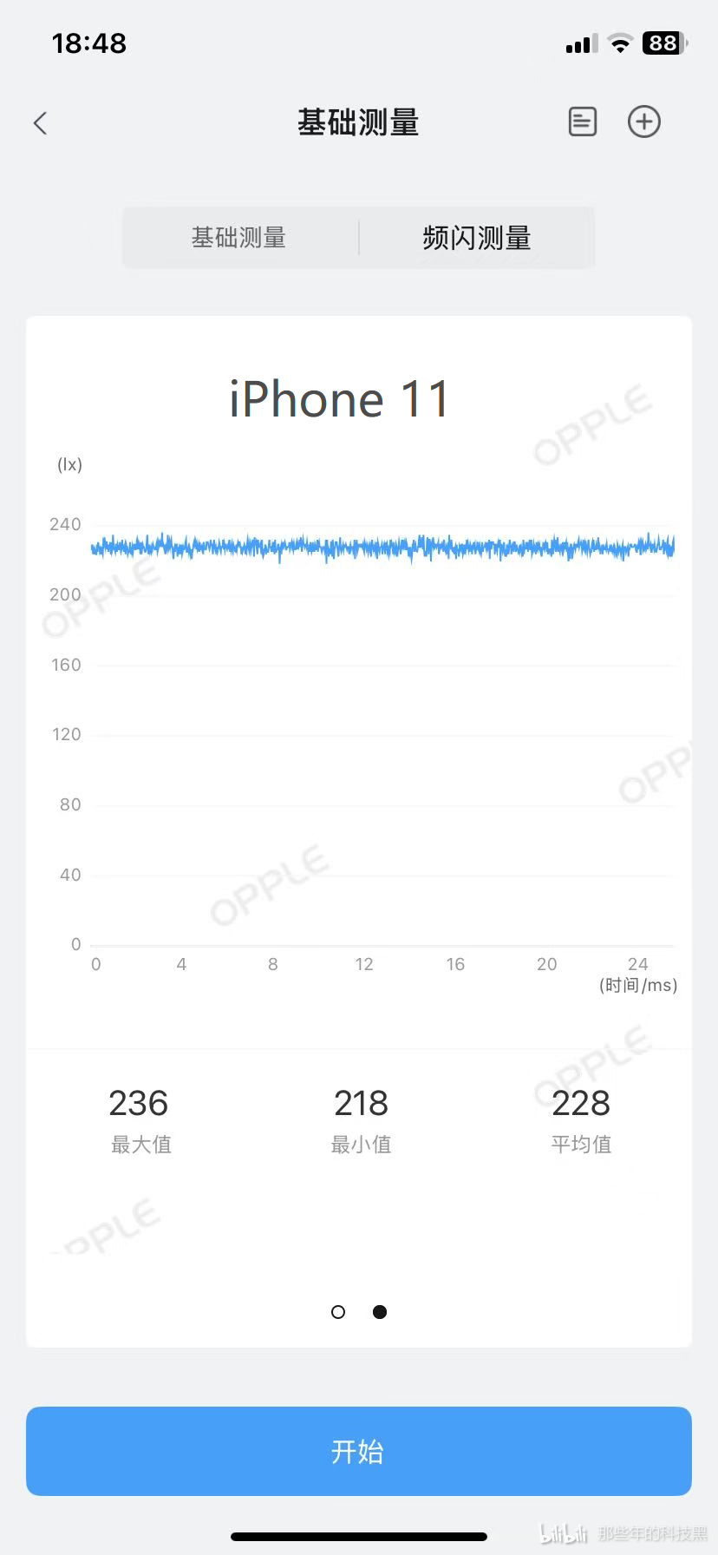Select the first page indicator dot
This screenshot has width=718, height=1555.
click(x=338, y=1312)
